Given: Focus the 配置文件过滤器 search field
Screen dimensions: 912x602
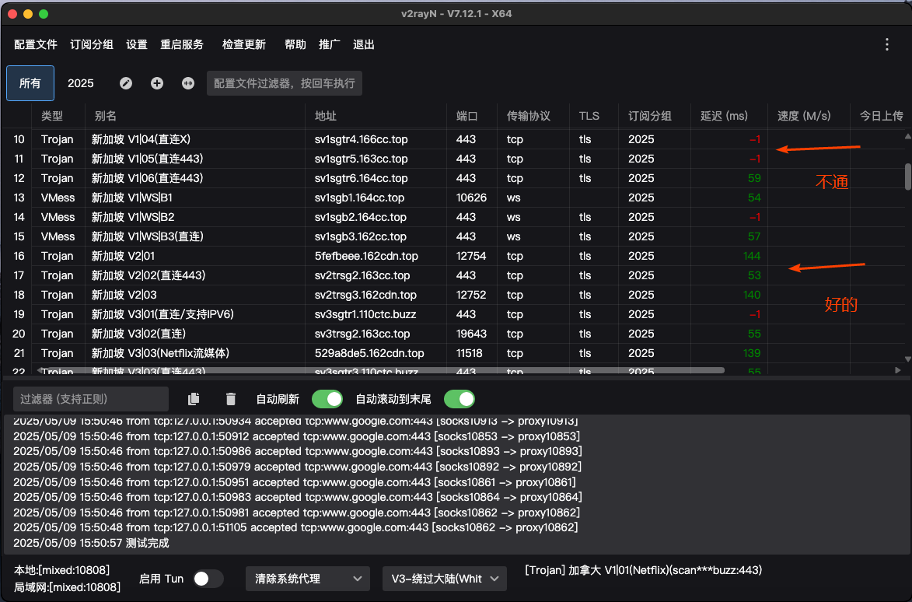Looking at the screenshot, I should pyautogui.click(x=285, y=83).
